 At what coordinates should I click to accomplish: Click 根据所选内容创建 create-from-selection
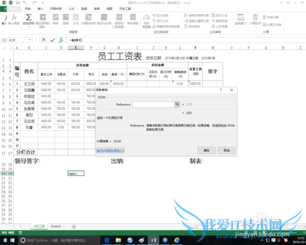[x=166, y=26]
